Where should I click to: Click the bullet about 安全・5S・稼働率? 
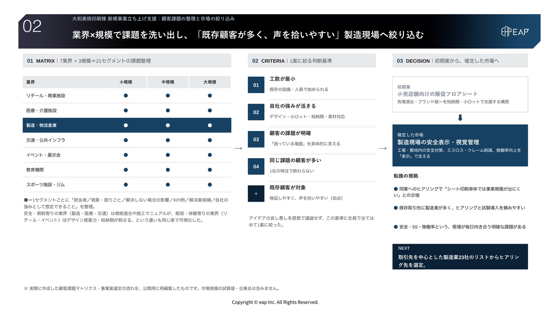click(x=460, y=227)
